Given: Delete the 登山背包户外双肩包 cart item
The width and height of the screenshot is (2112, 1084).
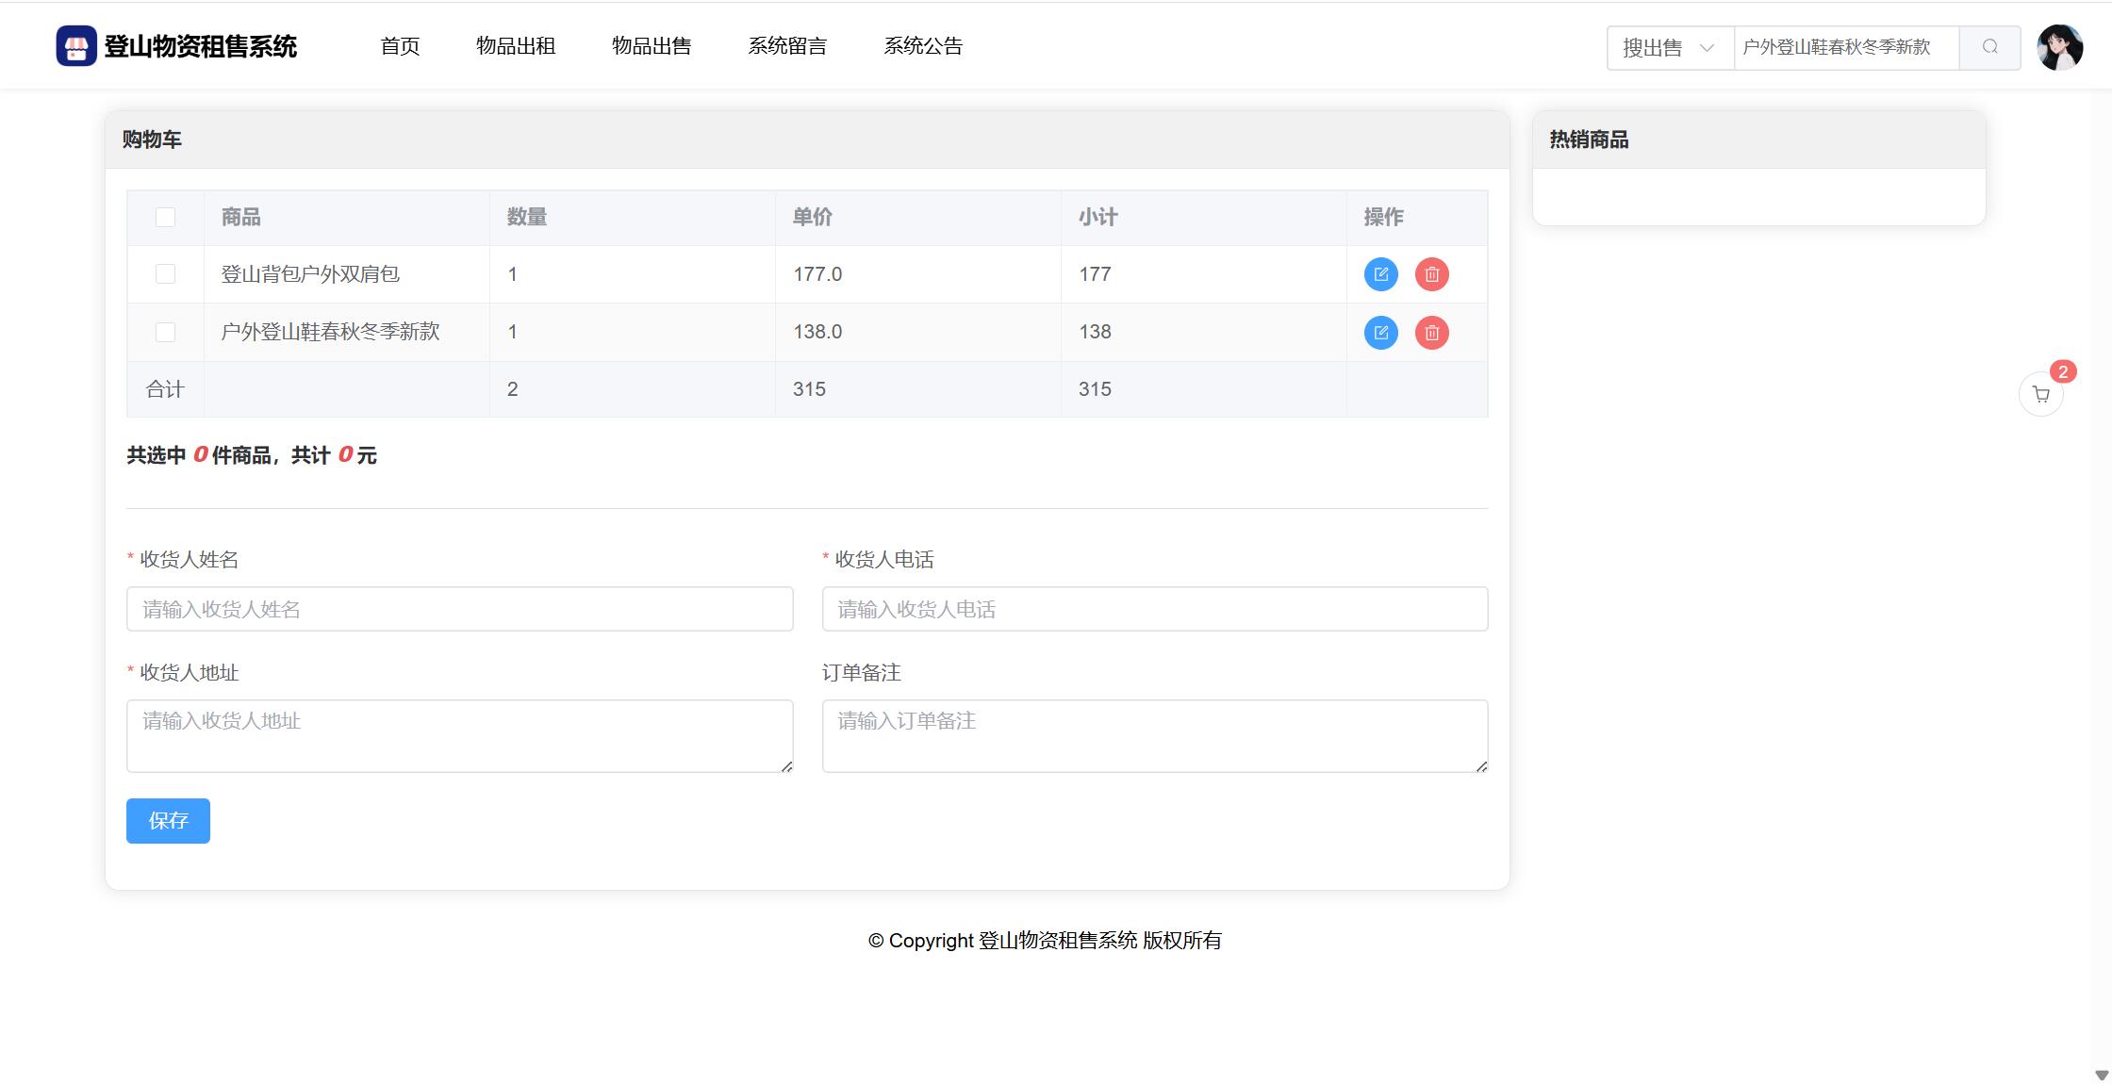Looking at the screenshot, I should (1431, 274).
